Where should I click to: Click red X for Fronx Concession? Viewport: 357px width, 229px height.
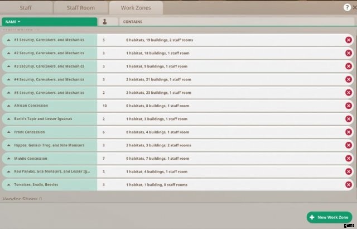pos(349,132)
